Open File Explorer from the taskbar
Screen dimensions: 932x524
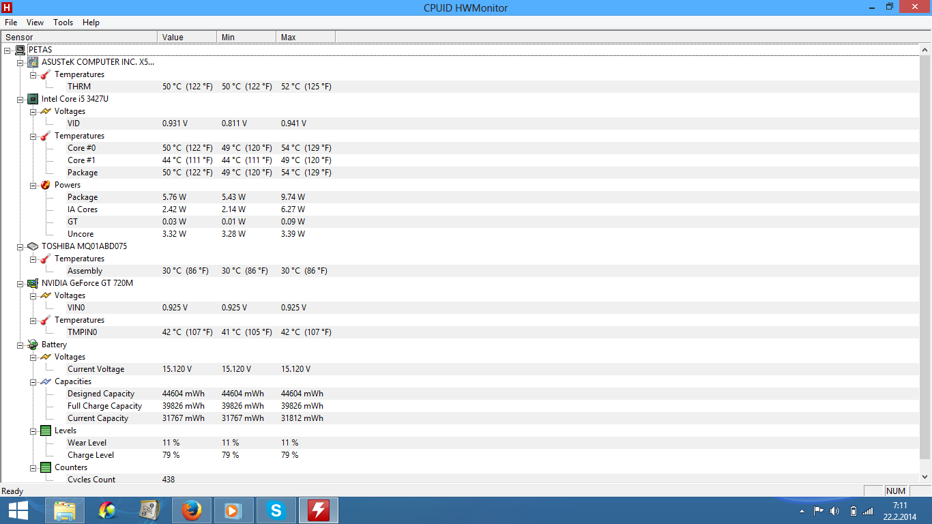pyautogui.click(x=65, y=510)
